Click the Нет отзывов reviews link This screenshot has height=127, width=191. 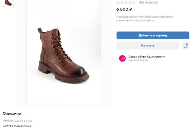[x=148, y=2]
